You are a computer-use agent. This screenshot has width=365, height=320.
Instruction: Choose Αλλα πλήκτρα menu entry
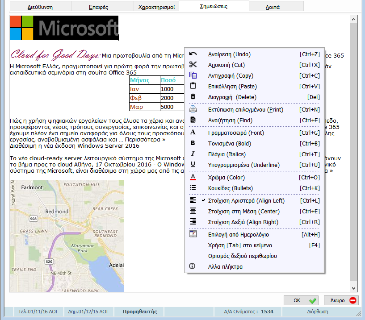point(254,267)
